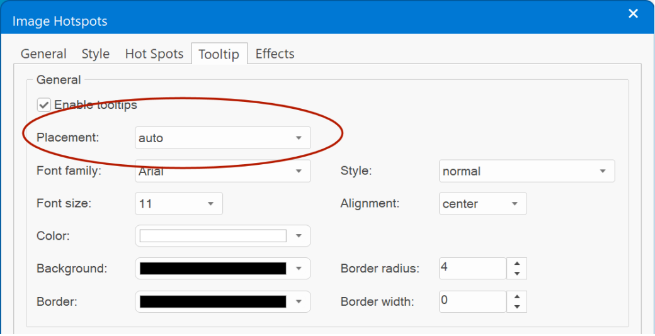Decrease Border radius with down arrow
Image resolution: width=655 pixels, height=336 pixels.
point(516,274)
